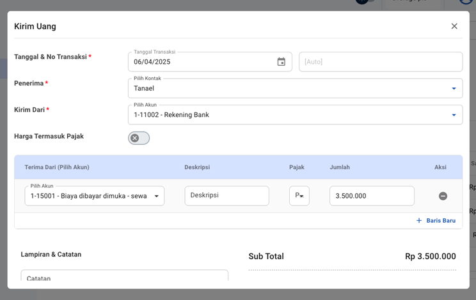The width and height of the screenshot is (476, 300).
Task: Open the Kirim Dari account dropdown
Action: click(454, 116)
